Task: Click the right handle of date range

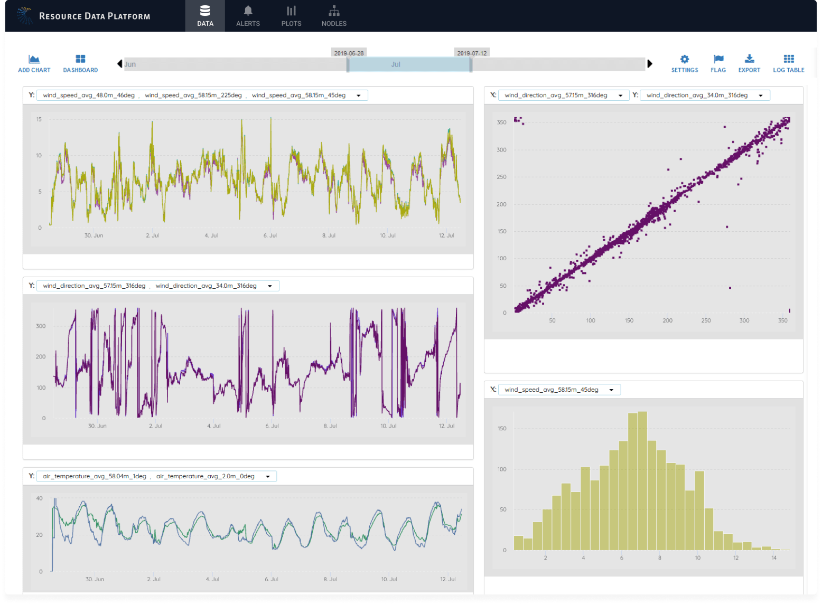Action: point(471,64)
